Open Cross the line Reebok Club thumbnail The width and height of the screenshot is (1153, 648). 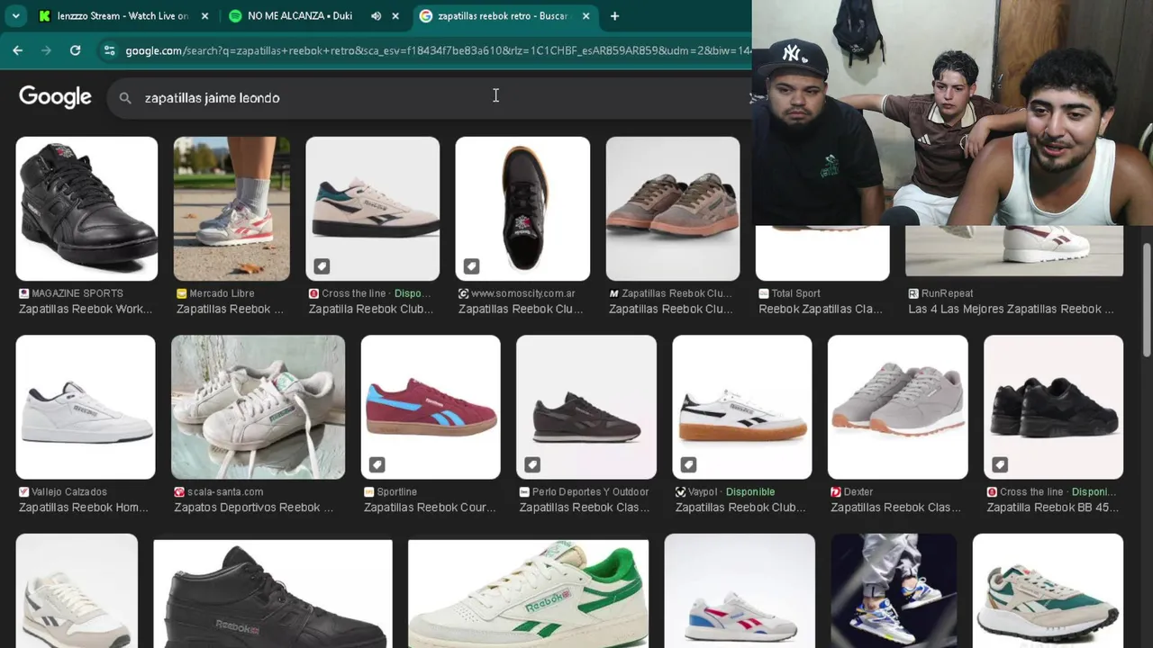pyautogui.click(x=372, y=209)
